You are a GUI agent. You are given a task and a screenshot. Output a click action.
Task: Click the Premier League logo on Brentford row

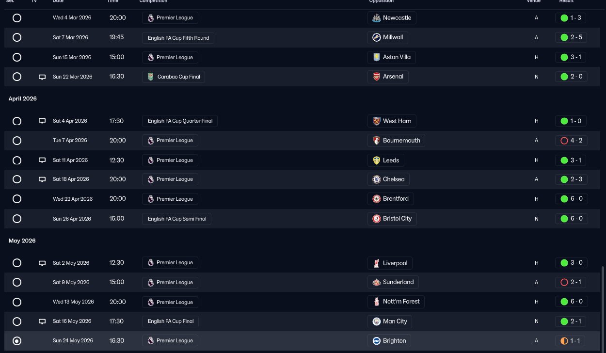(150, 199)
